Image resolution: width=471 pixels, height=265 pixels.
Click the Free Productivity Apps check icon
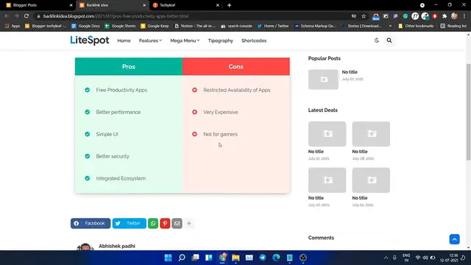point(87,90)
